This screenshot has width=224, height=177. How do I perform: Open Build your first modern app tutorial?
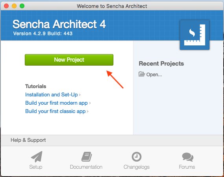[56, 103]
